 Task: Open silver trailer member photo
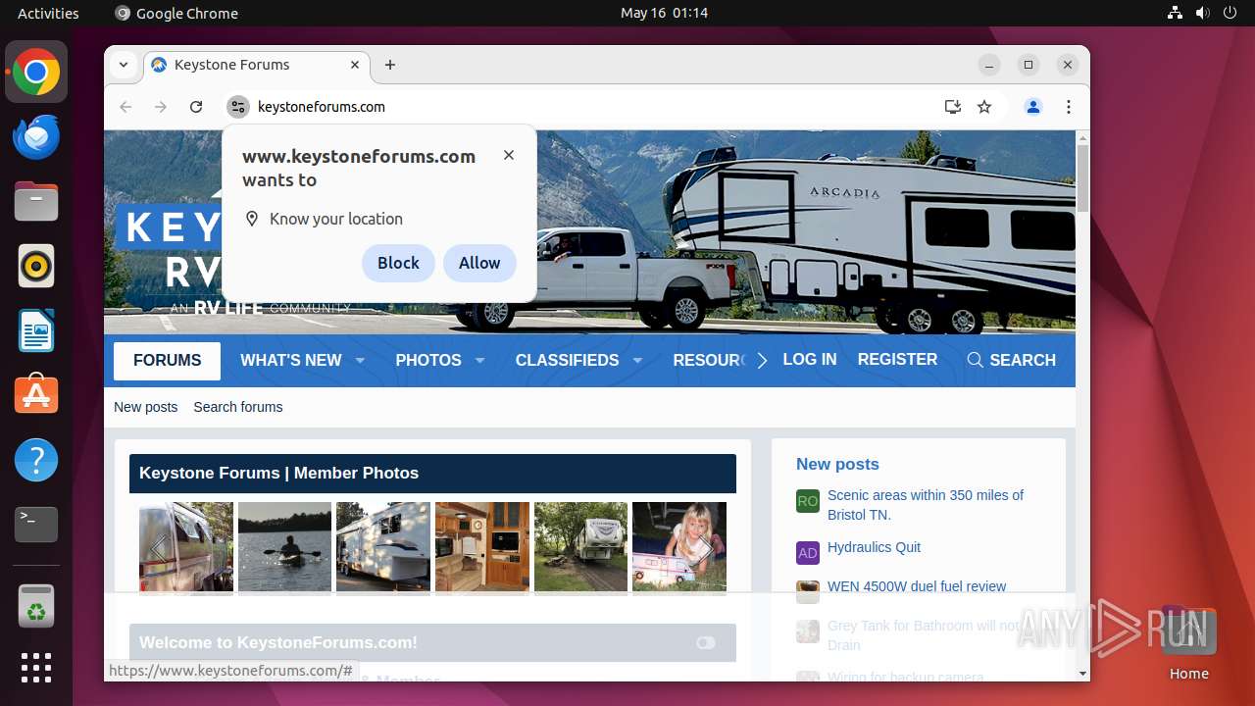186,547
